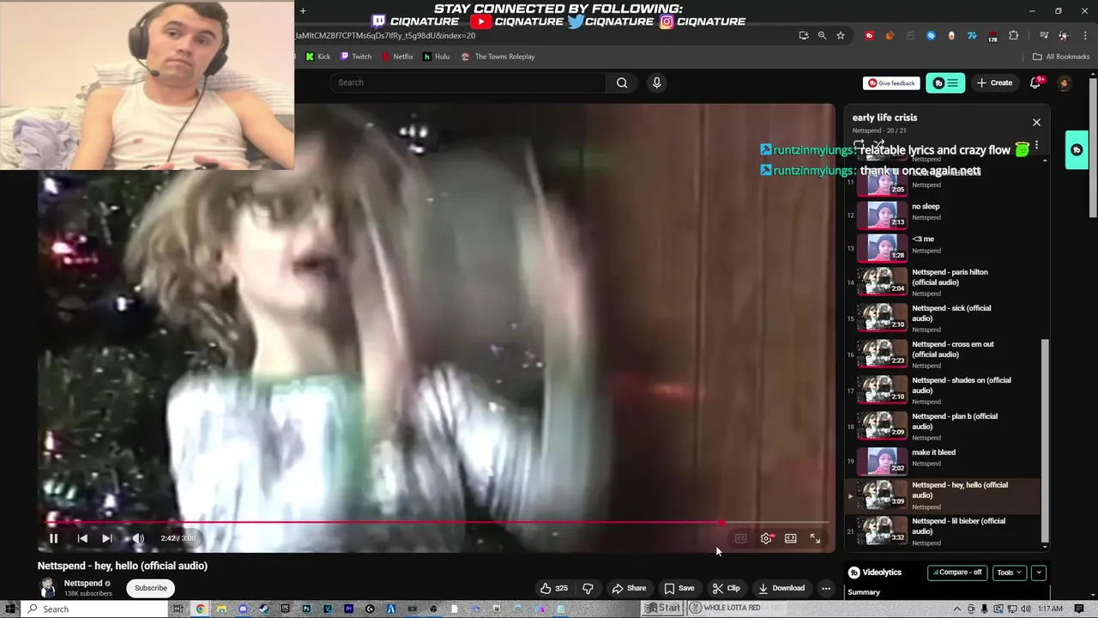Play '<3 me' playlist item
The width and height of the screenshot is (1098, 618).
[x=944, y=246]
